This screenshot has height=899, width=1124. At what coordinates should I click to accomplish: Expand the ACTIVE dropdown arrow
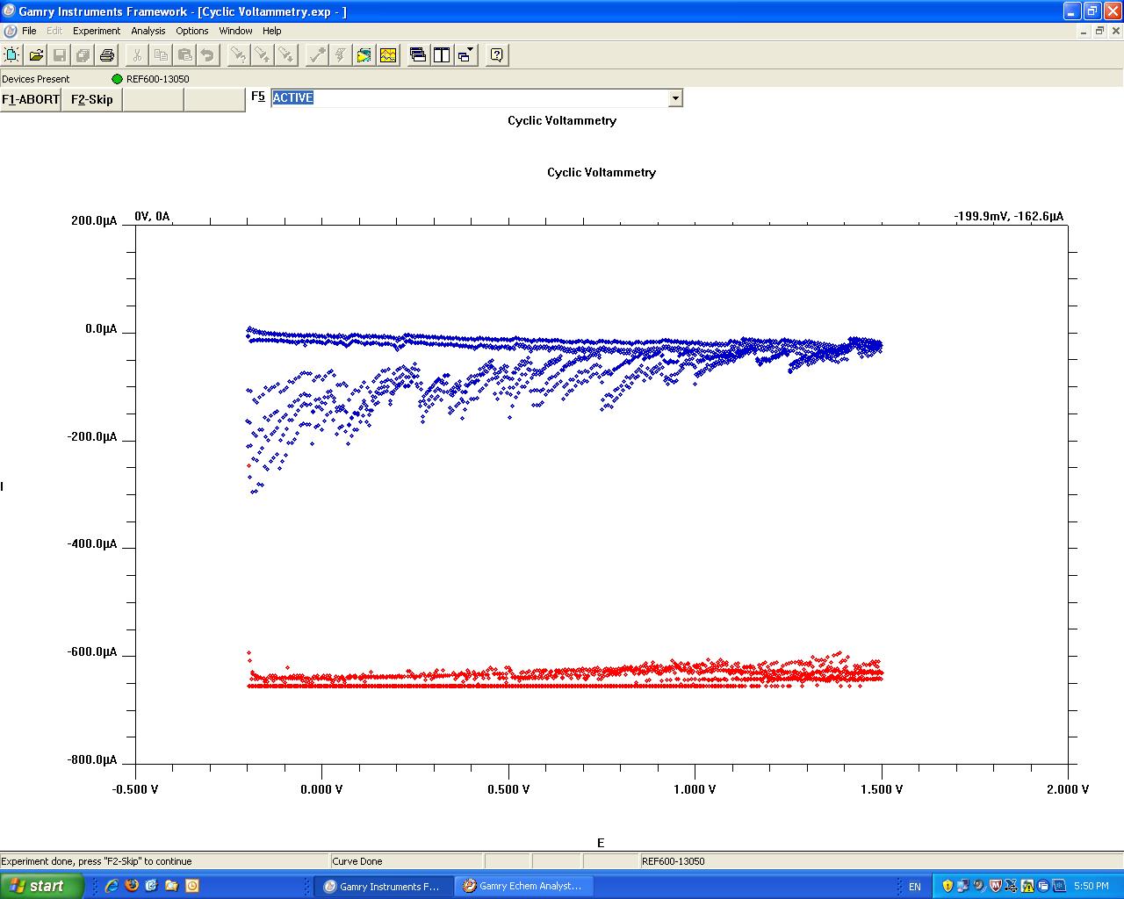675,98
